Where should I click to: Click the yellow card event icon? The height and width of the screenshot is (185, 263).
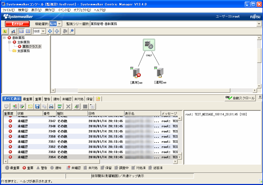click(x=30, y=106)
